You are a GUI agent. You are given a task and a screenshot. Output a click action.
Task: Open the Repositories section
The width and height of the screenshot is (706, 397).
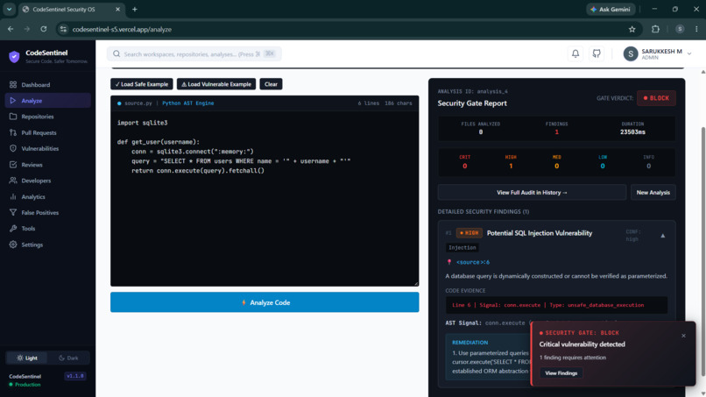pyautogui.click(x=47, y=117)
